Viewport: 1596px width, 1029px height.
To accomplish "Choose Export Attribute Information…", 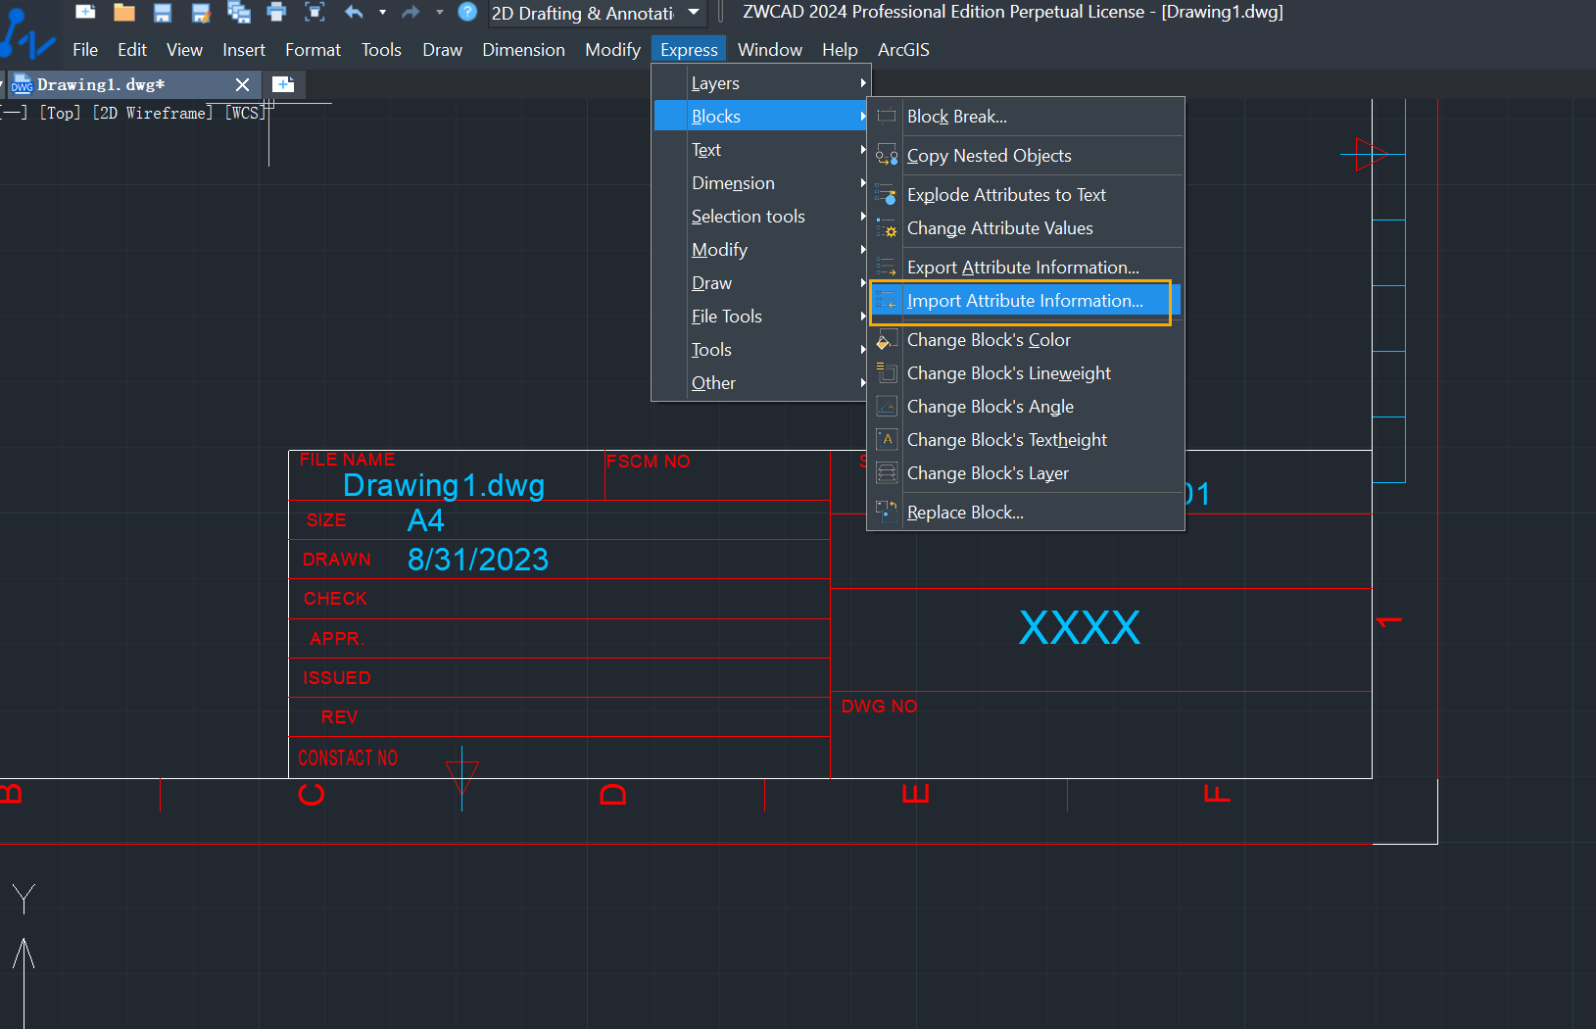I will (1026, 268).
